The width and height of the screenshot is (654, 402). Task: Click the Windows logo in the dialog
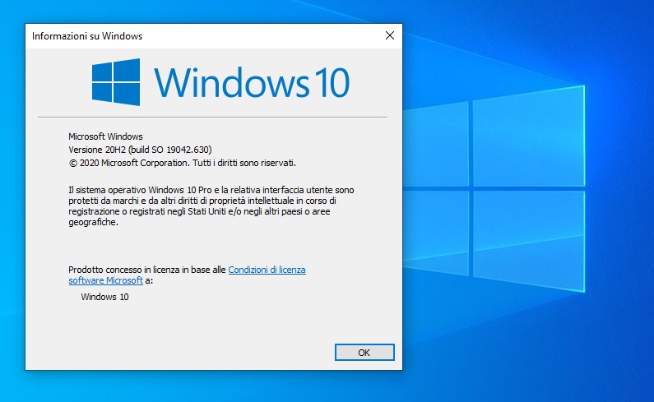pyautogui.click(x=116, y=81)
